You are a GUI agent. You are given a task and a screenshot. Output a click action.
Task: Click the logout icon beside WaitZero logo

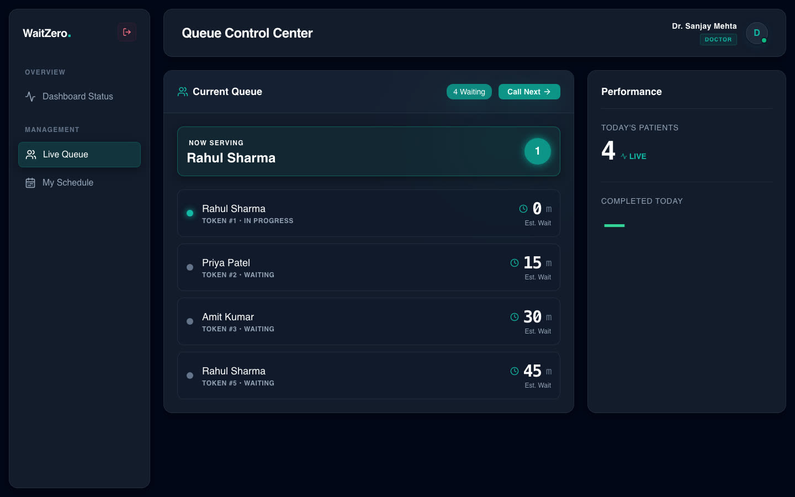click(127, 32)
